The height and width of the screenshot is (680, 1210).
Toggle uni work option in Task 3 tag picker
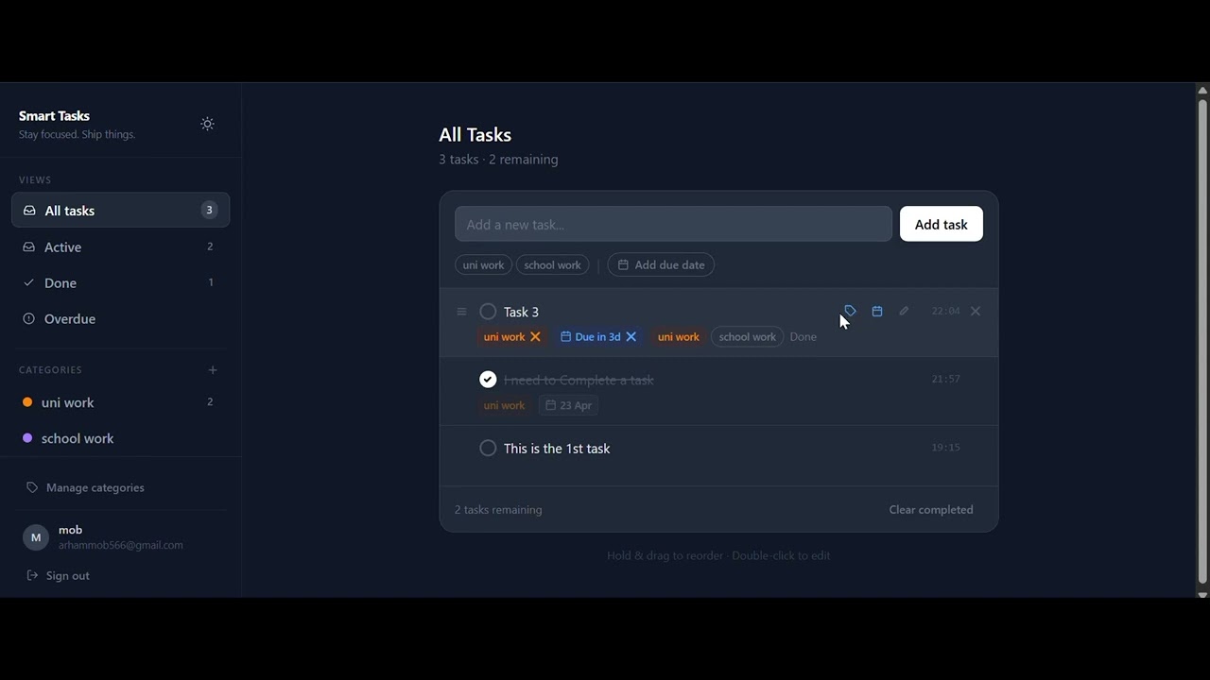(x=679, y=337)
